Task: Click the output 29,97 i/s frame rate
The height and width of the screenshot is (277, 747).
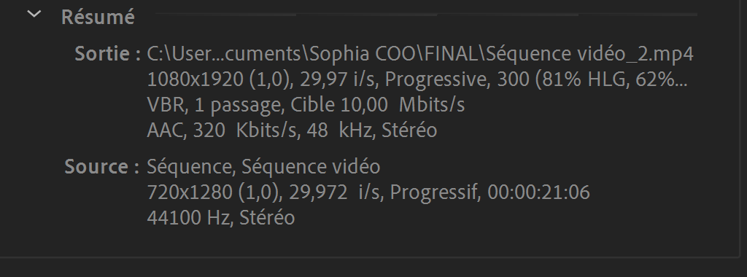Action: pyautogui.click(x=338, y=79)
